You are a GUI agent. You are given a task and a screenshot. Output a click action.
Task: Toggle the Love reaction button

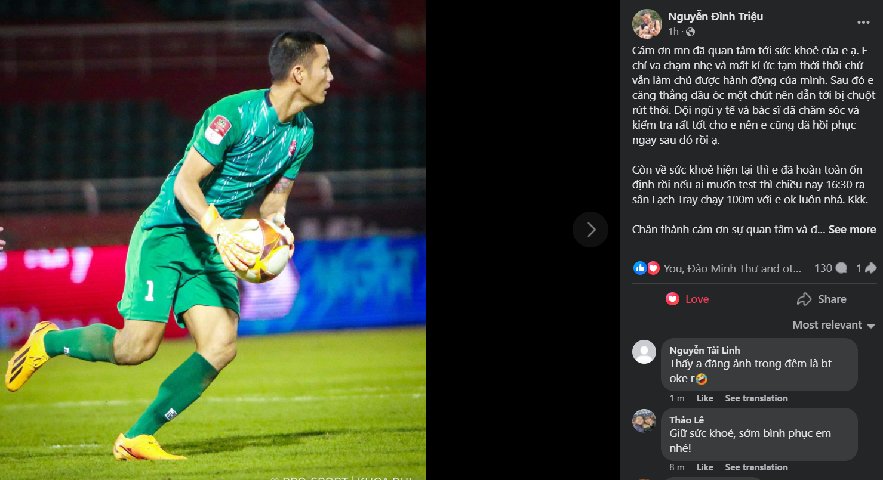688,299
